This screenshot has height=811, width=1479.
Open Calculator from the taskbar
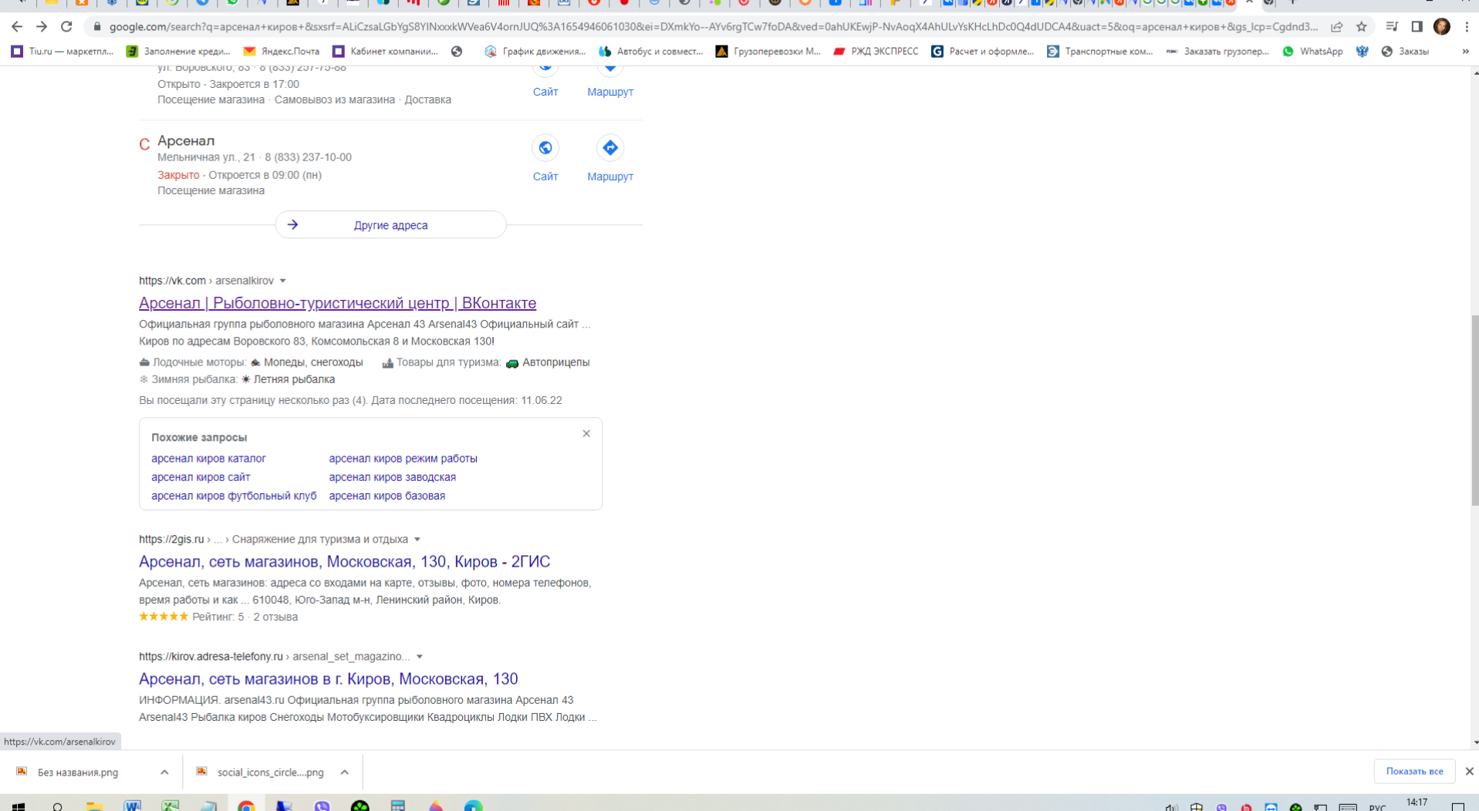[398, 806]
